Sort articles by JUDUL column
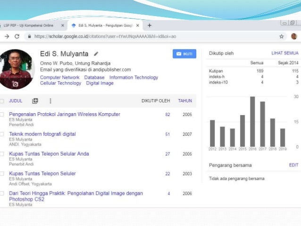 click(x=16, y=101)
